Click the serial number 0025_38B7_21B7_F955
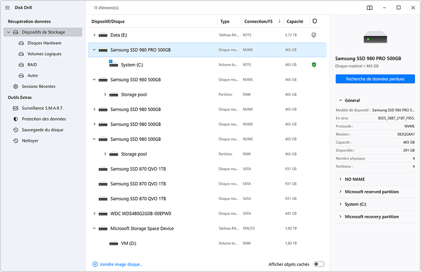 397,118
